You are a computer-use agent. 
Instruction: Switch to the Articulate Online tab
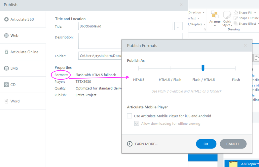point(24,52)
